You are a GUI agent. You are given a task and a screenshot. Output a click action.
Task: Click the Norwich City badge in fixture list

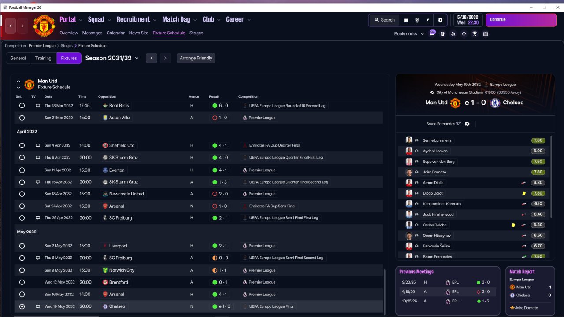(x=105, y=270)
